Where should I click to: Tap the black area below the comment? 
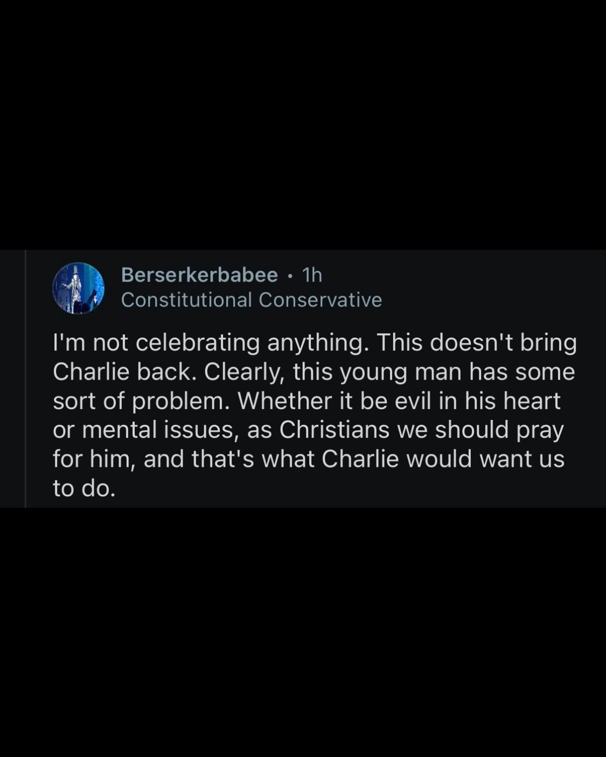point(303,632)
